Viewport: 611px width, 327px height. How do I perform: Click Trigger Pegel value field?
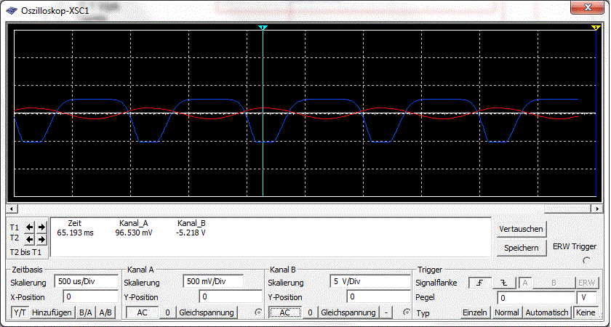(x=536, y=298)
